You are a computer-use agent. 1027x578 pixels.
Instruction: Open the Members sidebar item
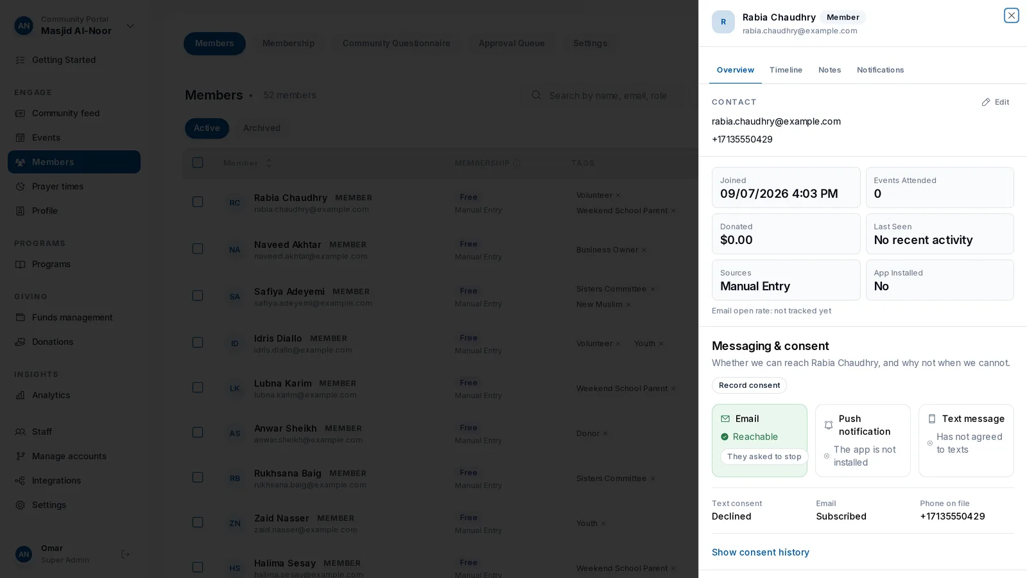(x=74, y=162)
